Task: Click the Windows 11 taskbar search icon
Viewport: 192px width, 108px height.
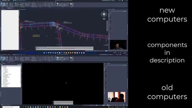Action: pos(46,53)
